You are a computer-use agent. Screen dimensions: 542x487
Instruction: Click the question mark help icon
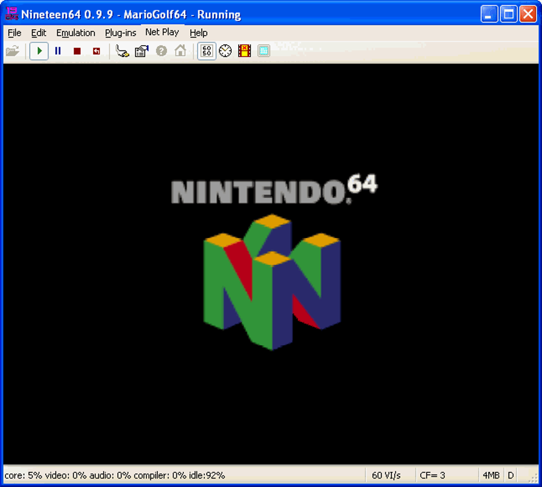pyautogui.click(x=162, y=51)
